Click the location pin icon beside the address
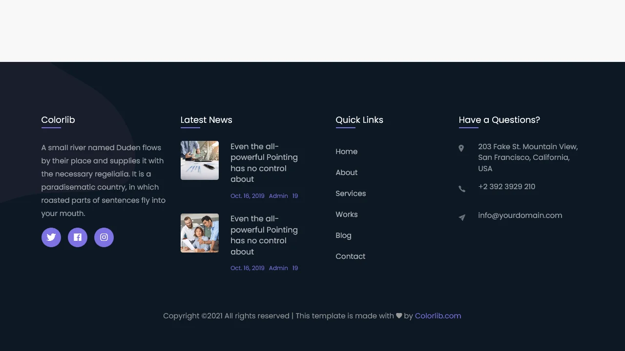The height and width of the screenshot is (351, 625). tap(461, 148)
